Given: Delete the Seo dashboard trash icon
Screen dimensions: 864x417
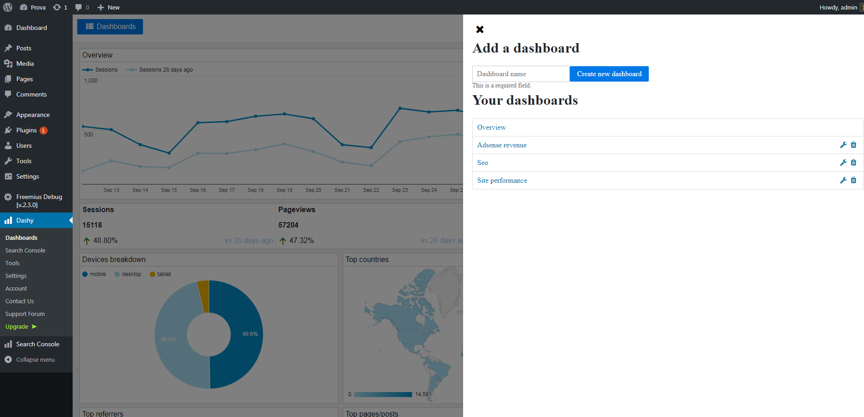Looking at the screenshot, I should [854, 163].
